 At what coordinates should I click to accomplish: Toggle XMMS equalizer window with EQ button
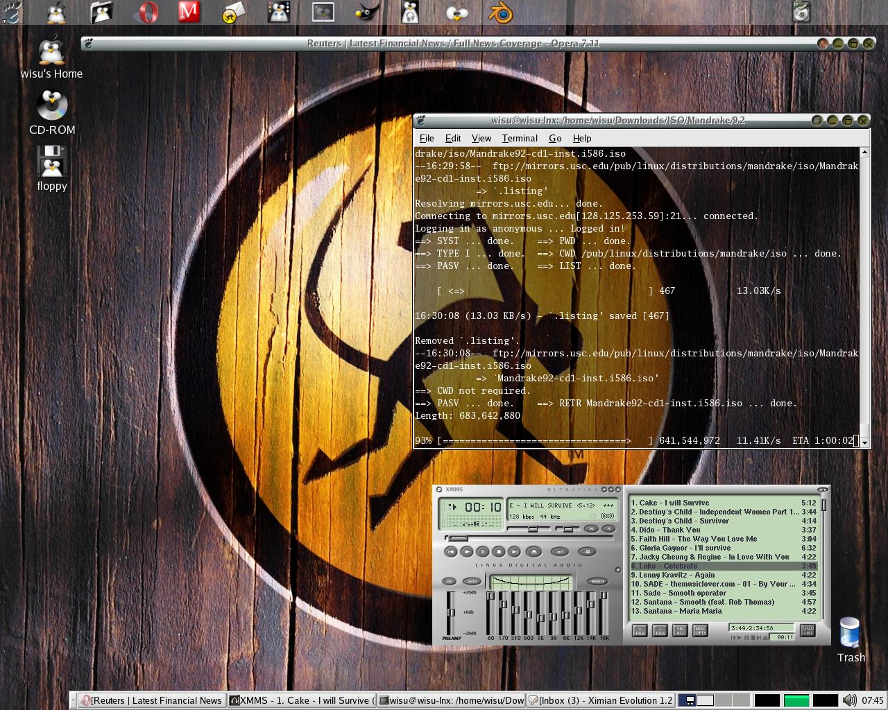click(591, 528)
